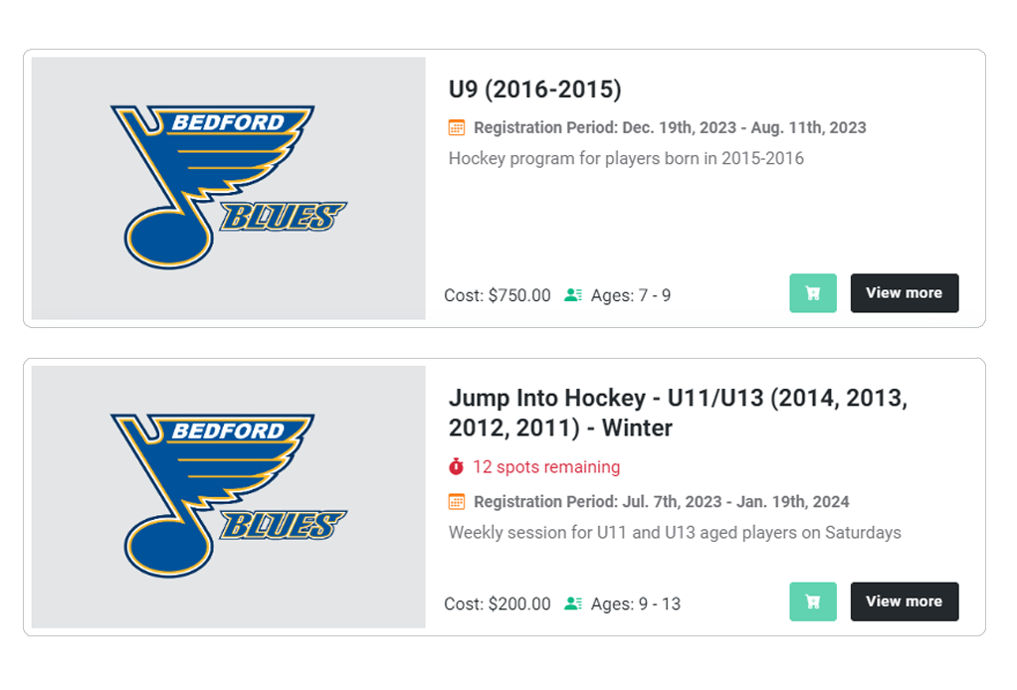Viewport: 1017px width, 690px height.
Task: Add the U9 program to cart
Action: tap(813, 293)
